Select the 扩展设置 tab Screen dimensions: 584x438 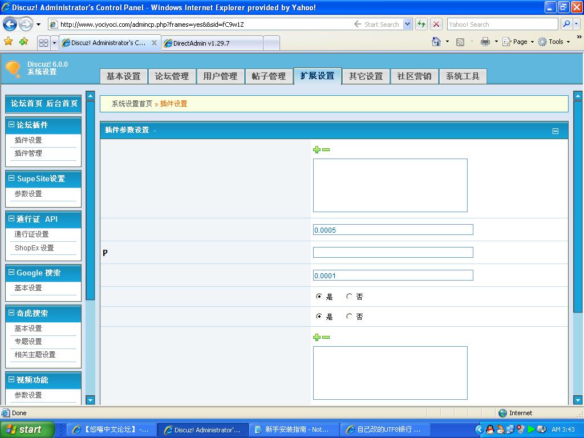click(317, 76)
